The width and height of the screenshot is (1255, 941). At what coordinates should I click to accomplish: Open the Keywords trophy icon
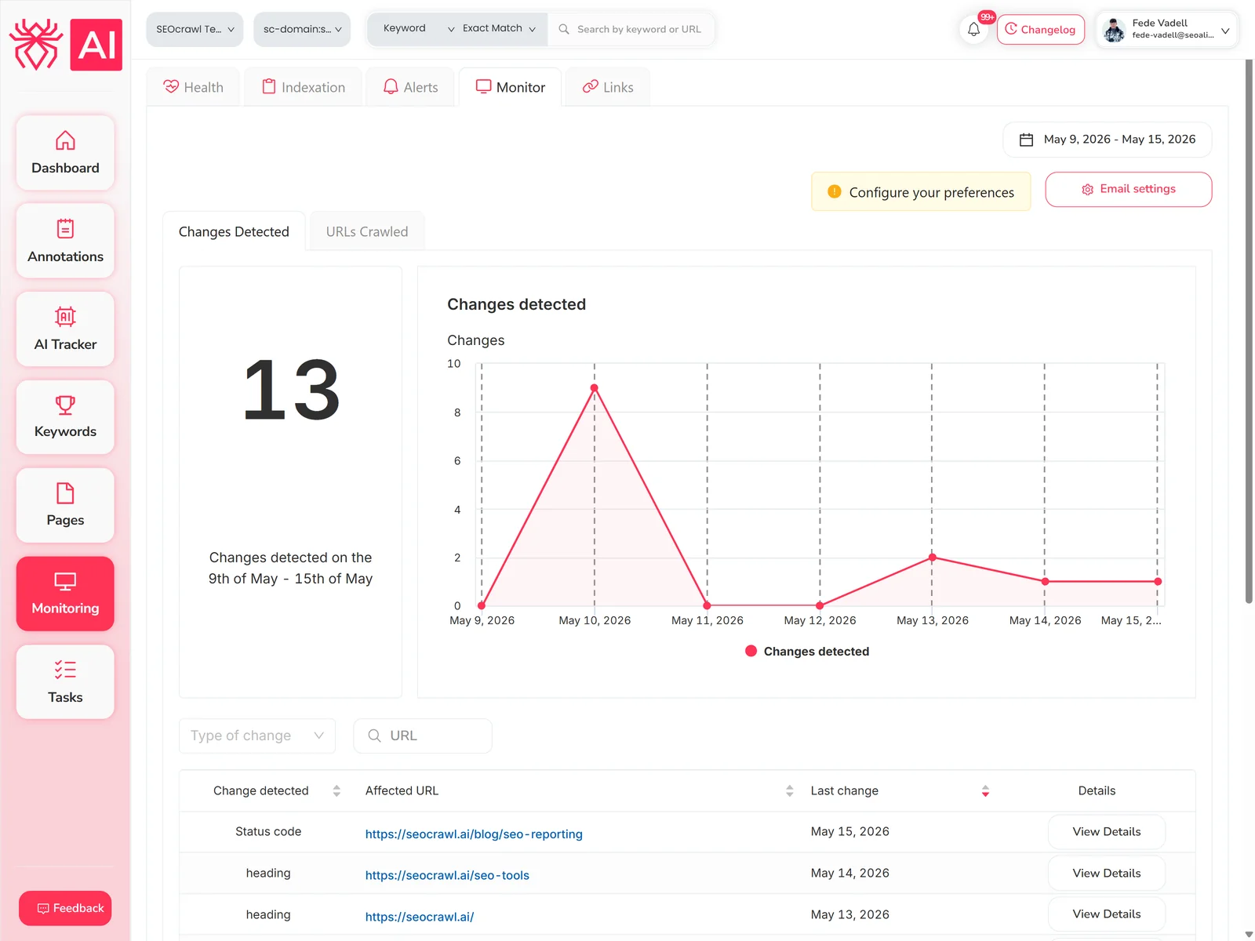point(65,405)
